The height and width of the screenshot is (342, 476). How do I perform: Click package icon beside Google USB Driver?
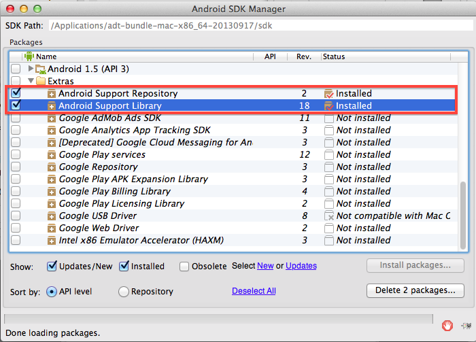point(52,216)
